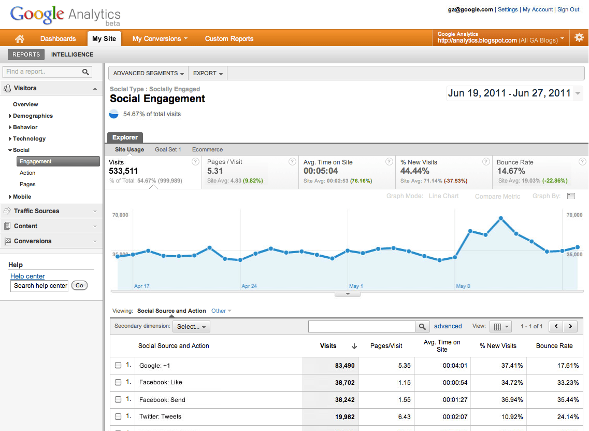589x431 pixels.
Task: Open the Pages report under Social
Action: tap(27, 184)
